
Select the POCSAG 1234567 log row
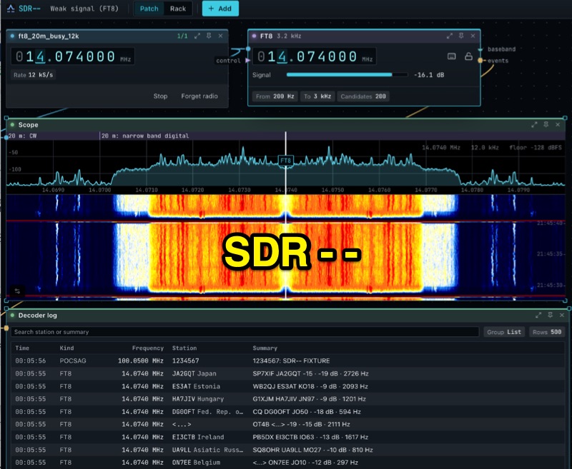[x=287, y=361]
